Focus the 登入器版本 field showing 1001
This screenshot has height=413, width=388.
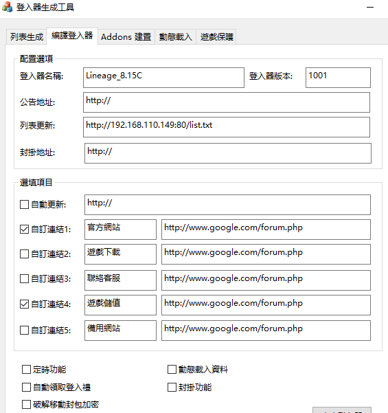click(x=338, y=78)
